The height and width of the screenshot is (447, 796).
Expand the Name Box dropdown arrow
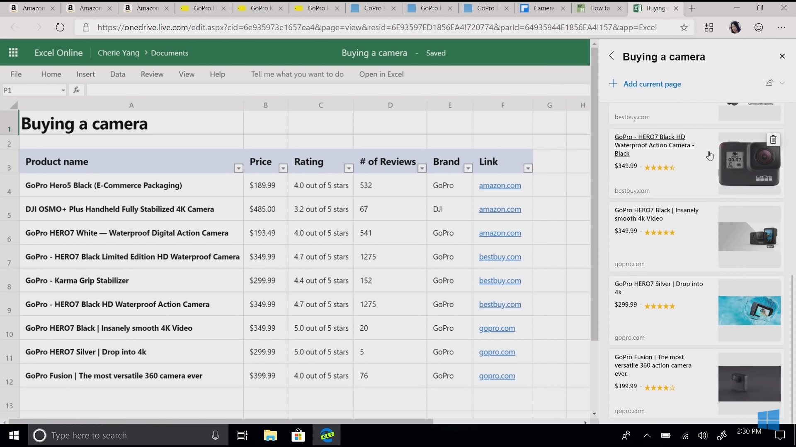click(x=63, y=90)
